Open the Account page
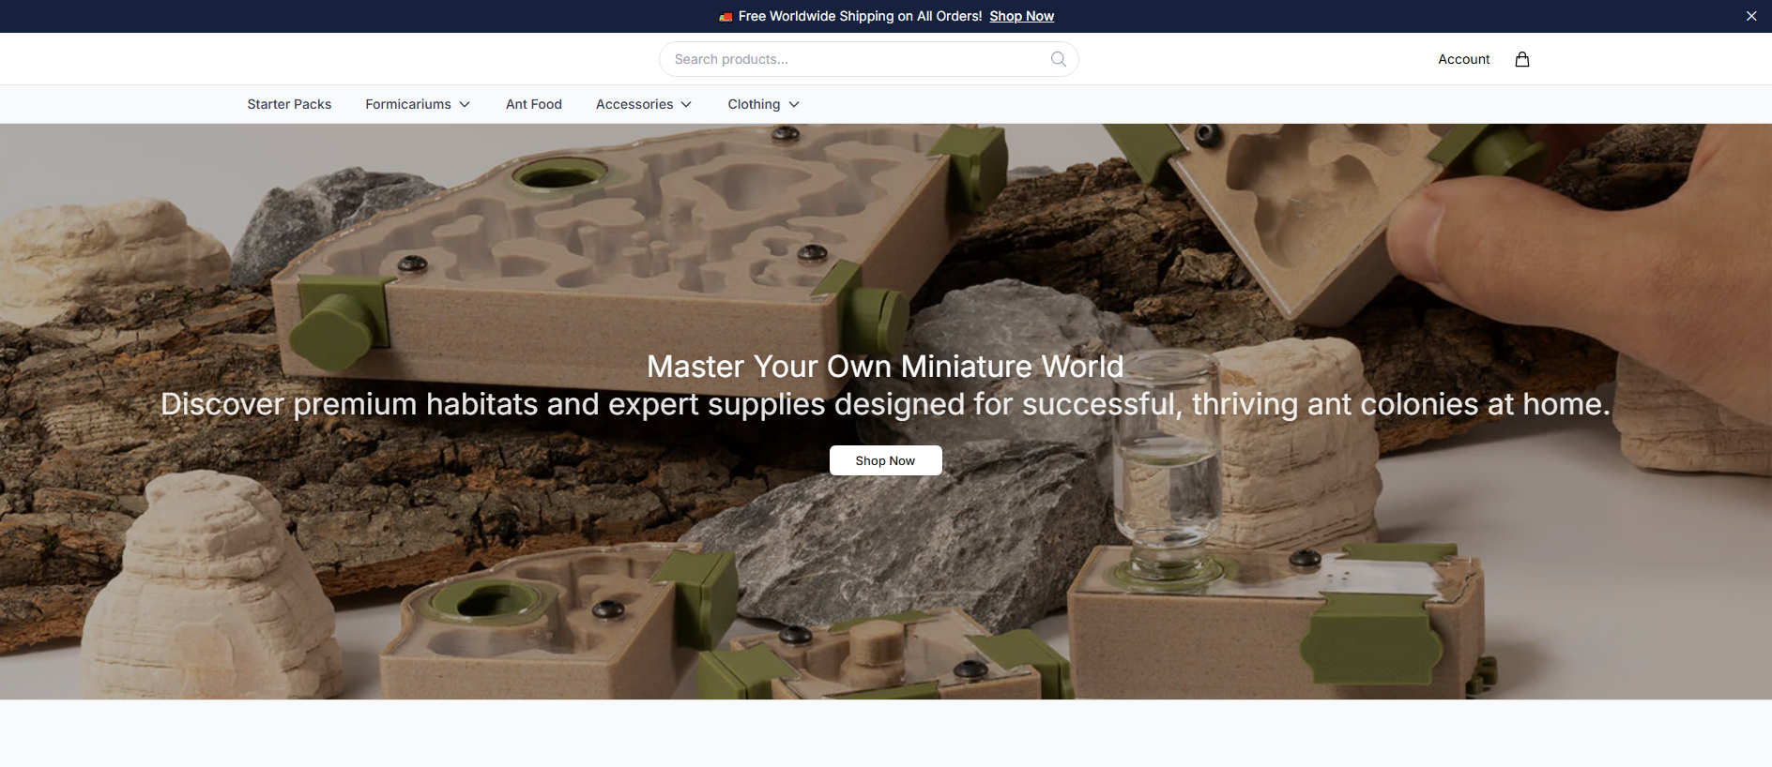Image resolution: width=1772 pixels, height=767 pixels. pos(1463,59)
